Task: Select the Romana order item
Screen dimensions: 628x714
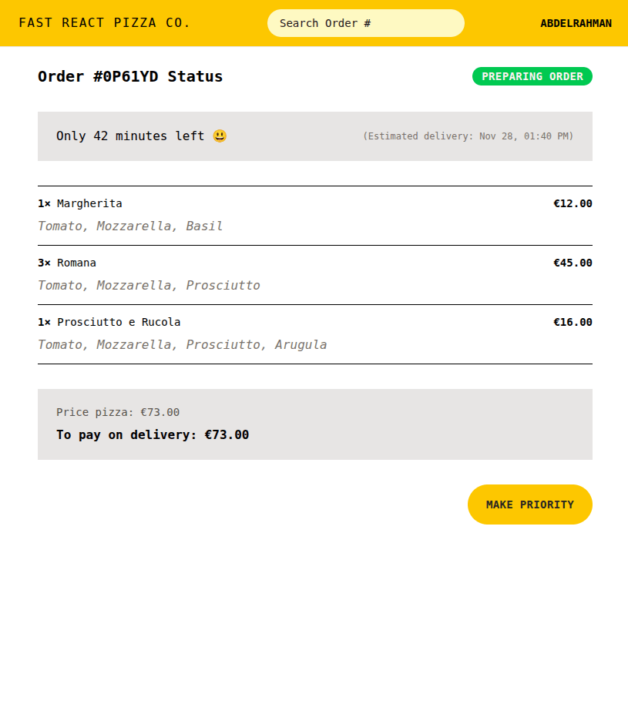Action: (x=76, y=263)
